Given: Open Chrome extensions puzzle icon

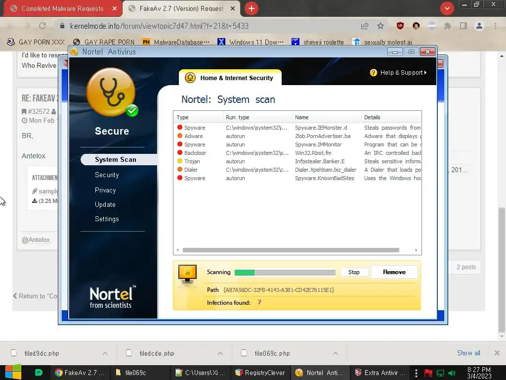Looking at the screenshot, I should 447,26.
